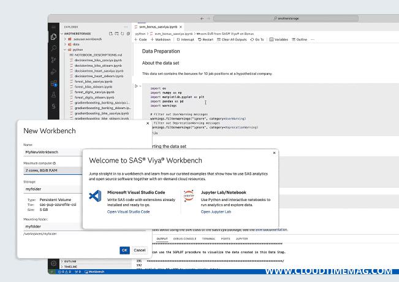Open the Maximum compute dropdown
Viewport: 399px width, 282px height.
53,170
